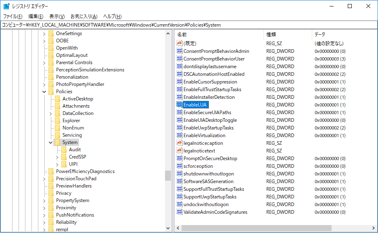This screenshot has height=244, width=378.
Task: Click the folder icon of the Policies key
Action: [51, 92]
